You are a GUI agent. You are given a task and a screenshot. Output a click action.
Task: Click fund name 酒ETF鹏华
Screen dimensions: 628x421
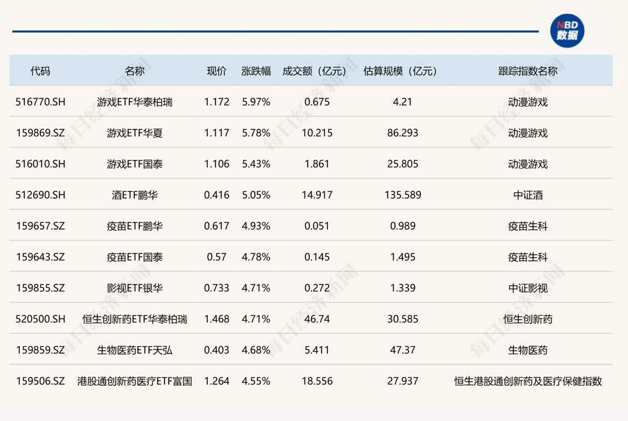click(x=135, y=195)
